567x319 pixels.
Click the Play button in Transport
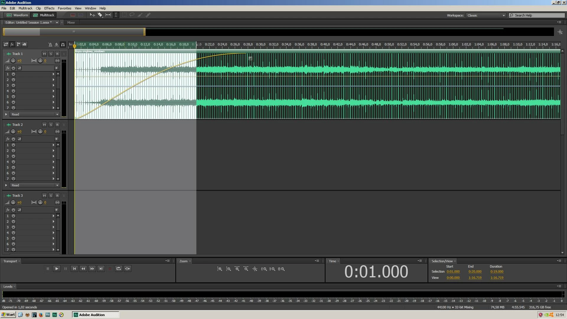tap(57, 269)
